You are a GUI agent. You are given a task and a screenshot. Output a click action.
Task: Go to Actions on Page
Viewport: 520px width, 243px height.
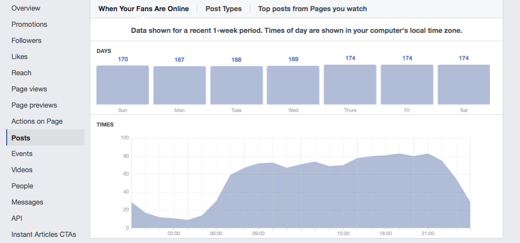pyautogui.click(x=37, y=122)
